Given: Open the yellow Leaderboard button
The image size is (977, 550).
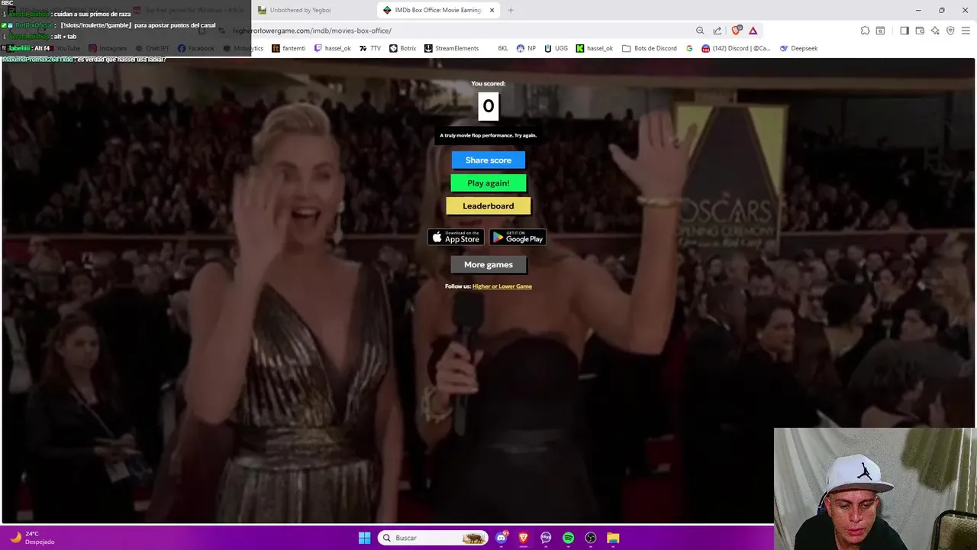Looking at the screenshot, I should [x=488, y=205].
